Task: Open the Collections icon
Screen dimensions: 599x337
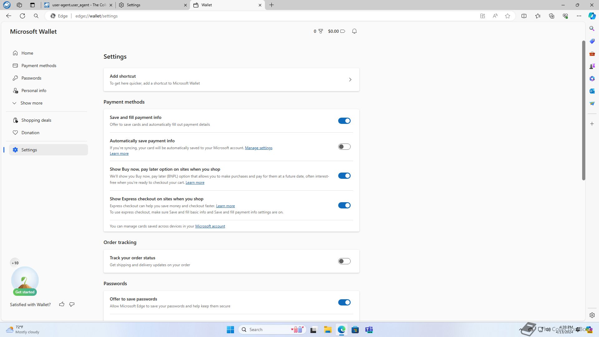Action: click(x=552, y=16)
